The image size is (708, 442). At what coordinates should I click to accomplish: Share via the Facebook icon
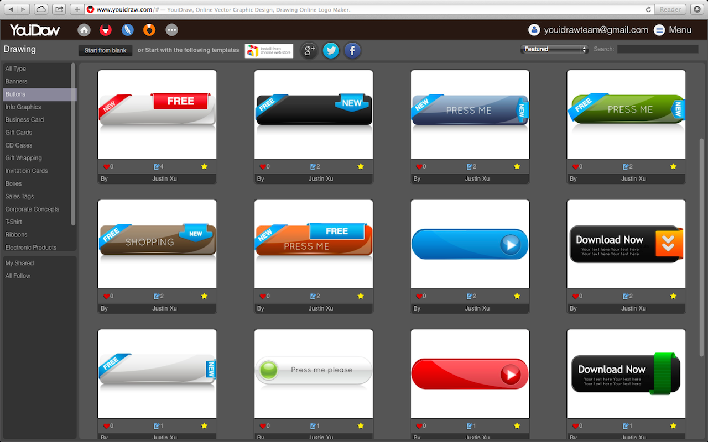click(x=352, y=51)
